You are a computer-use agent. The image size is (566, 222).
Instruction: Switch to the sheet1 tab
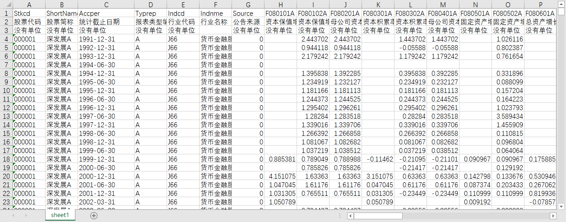[60, 216]
